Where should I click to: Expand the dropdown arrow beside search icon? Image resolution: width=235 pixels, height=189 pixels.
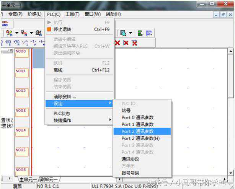tap(131, 33)
